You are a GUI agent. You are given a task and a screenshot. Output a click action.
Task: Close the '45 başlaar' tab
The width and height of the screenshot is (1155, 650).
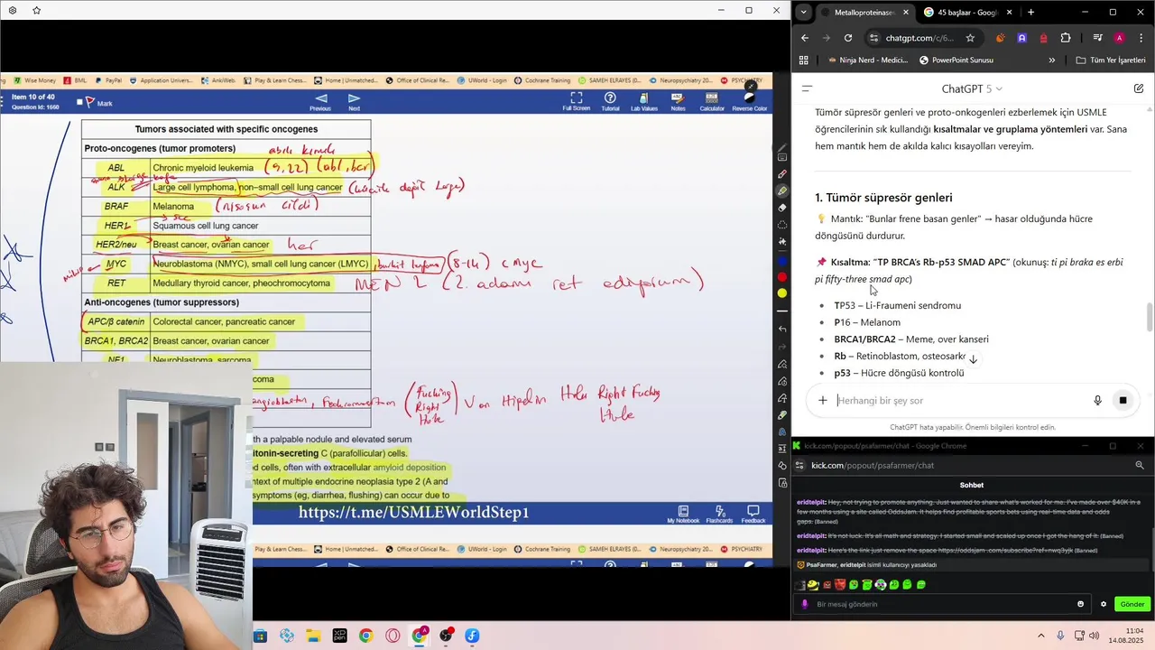1009,13
